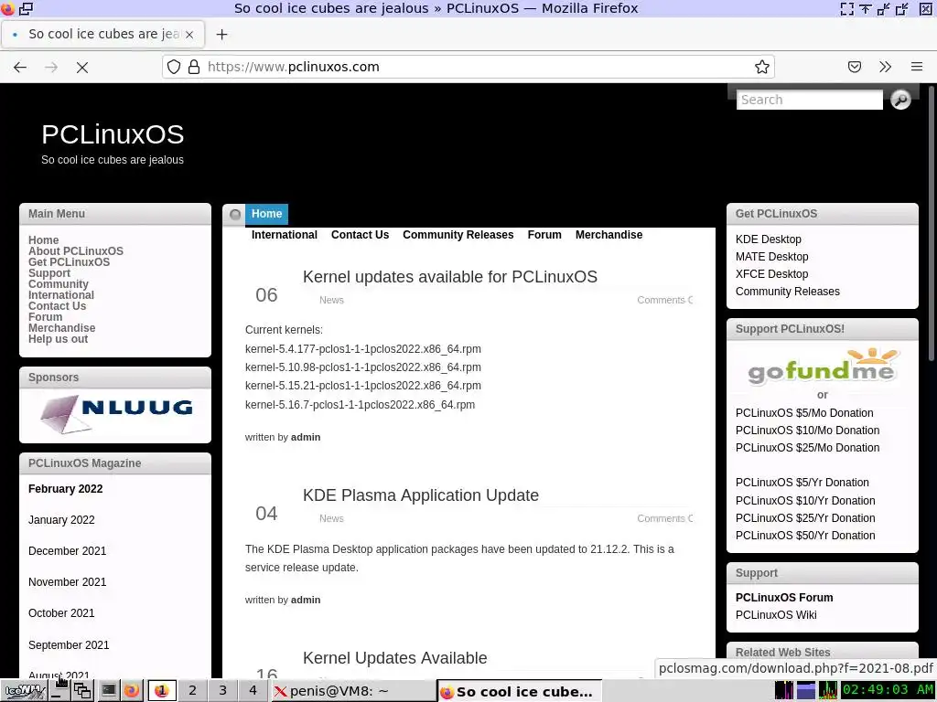
Task: Click the show desktop taskbar icon
Action: click(x=59, y=691)
